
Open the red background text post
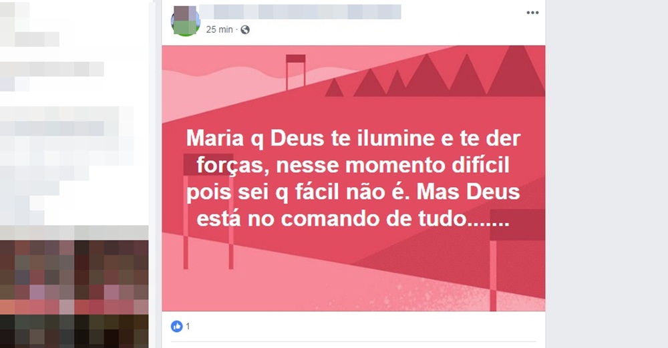coord(353,178)
